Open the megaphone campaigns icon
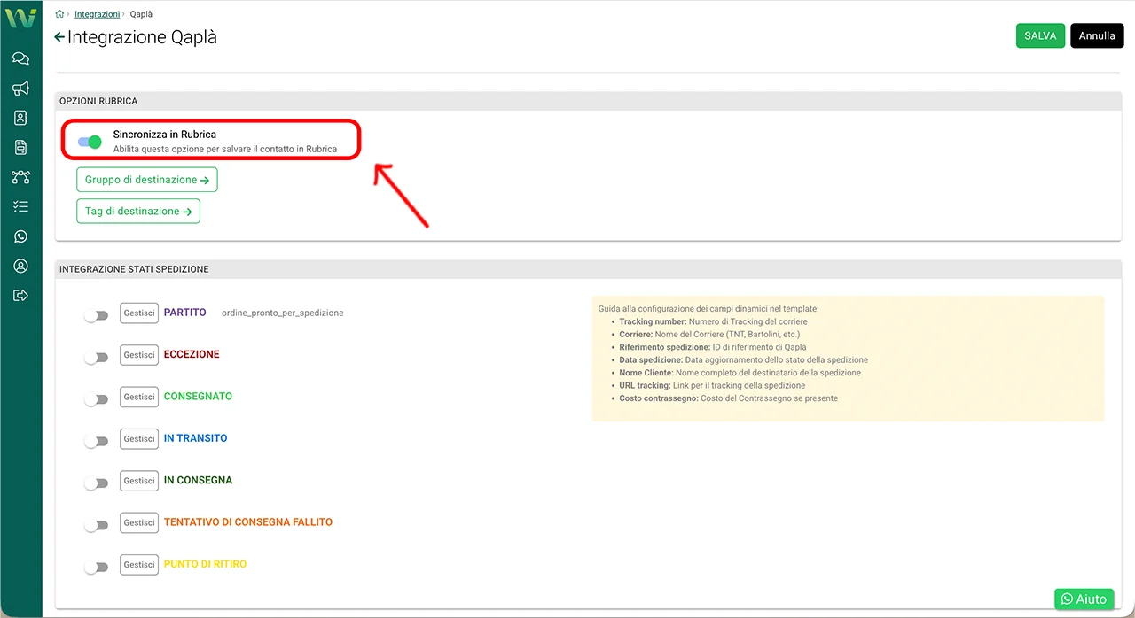1135x618 pixels. click(20, 89)
